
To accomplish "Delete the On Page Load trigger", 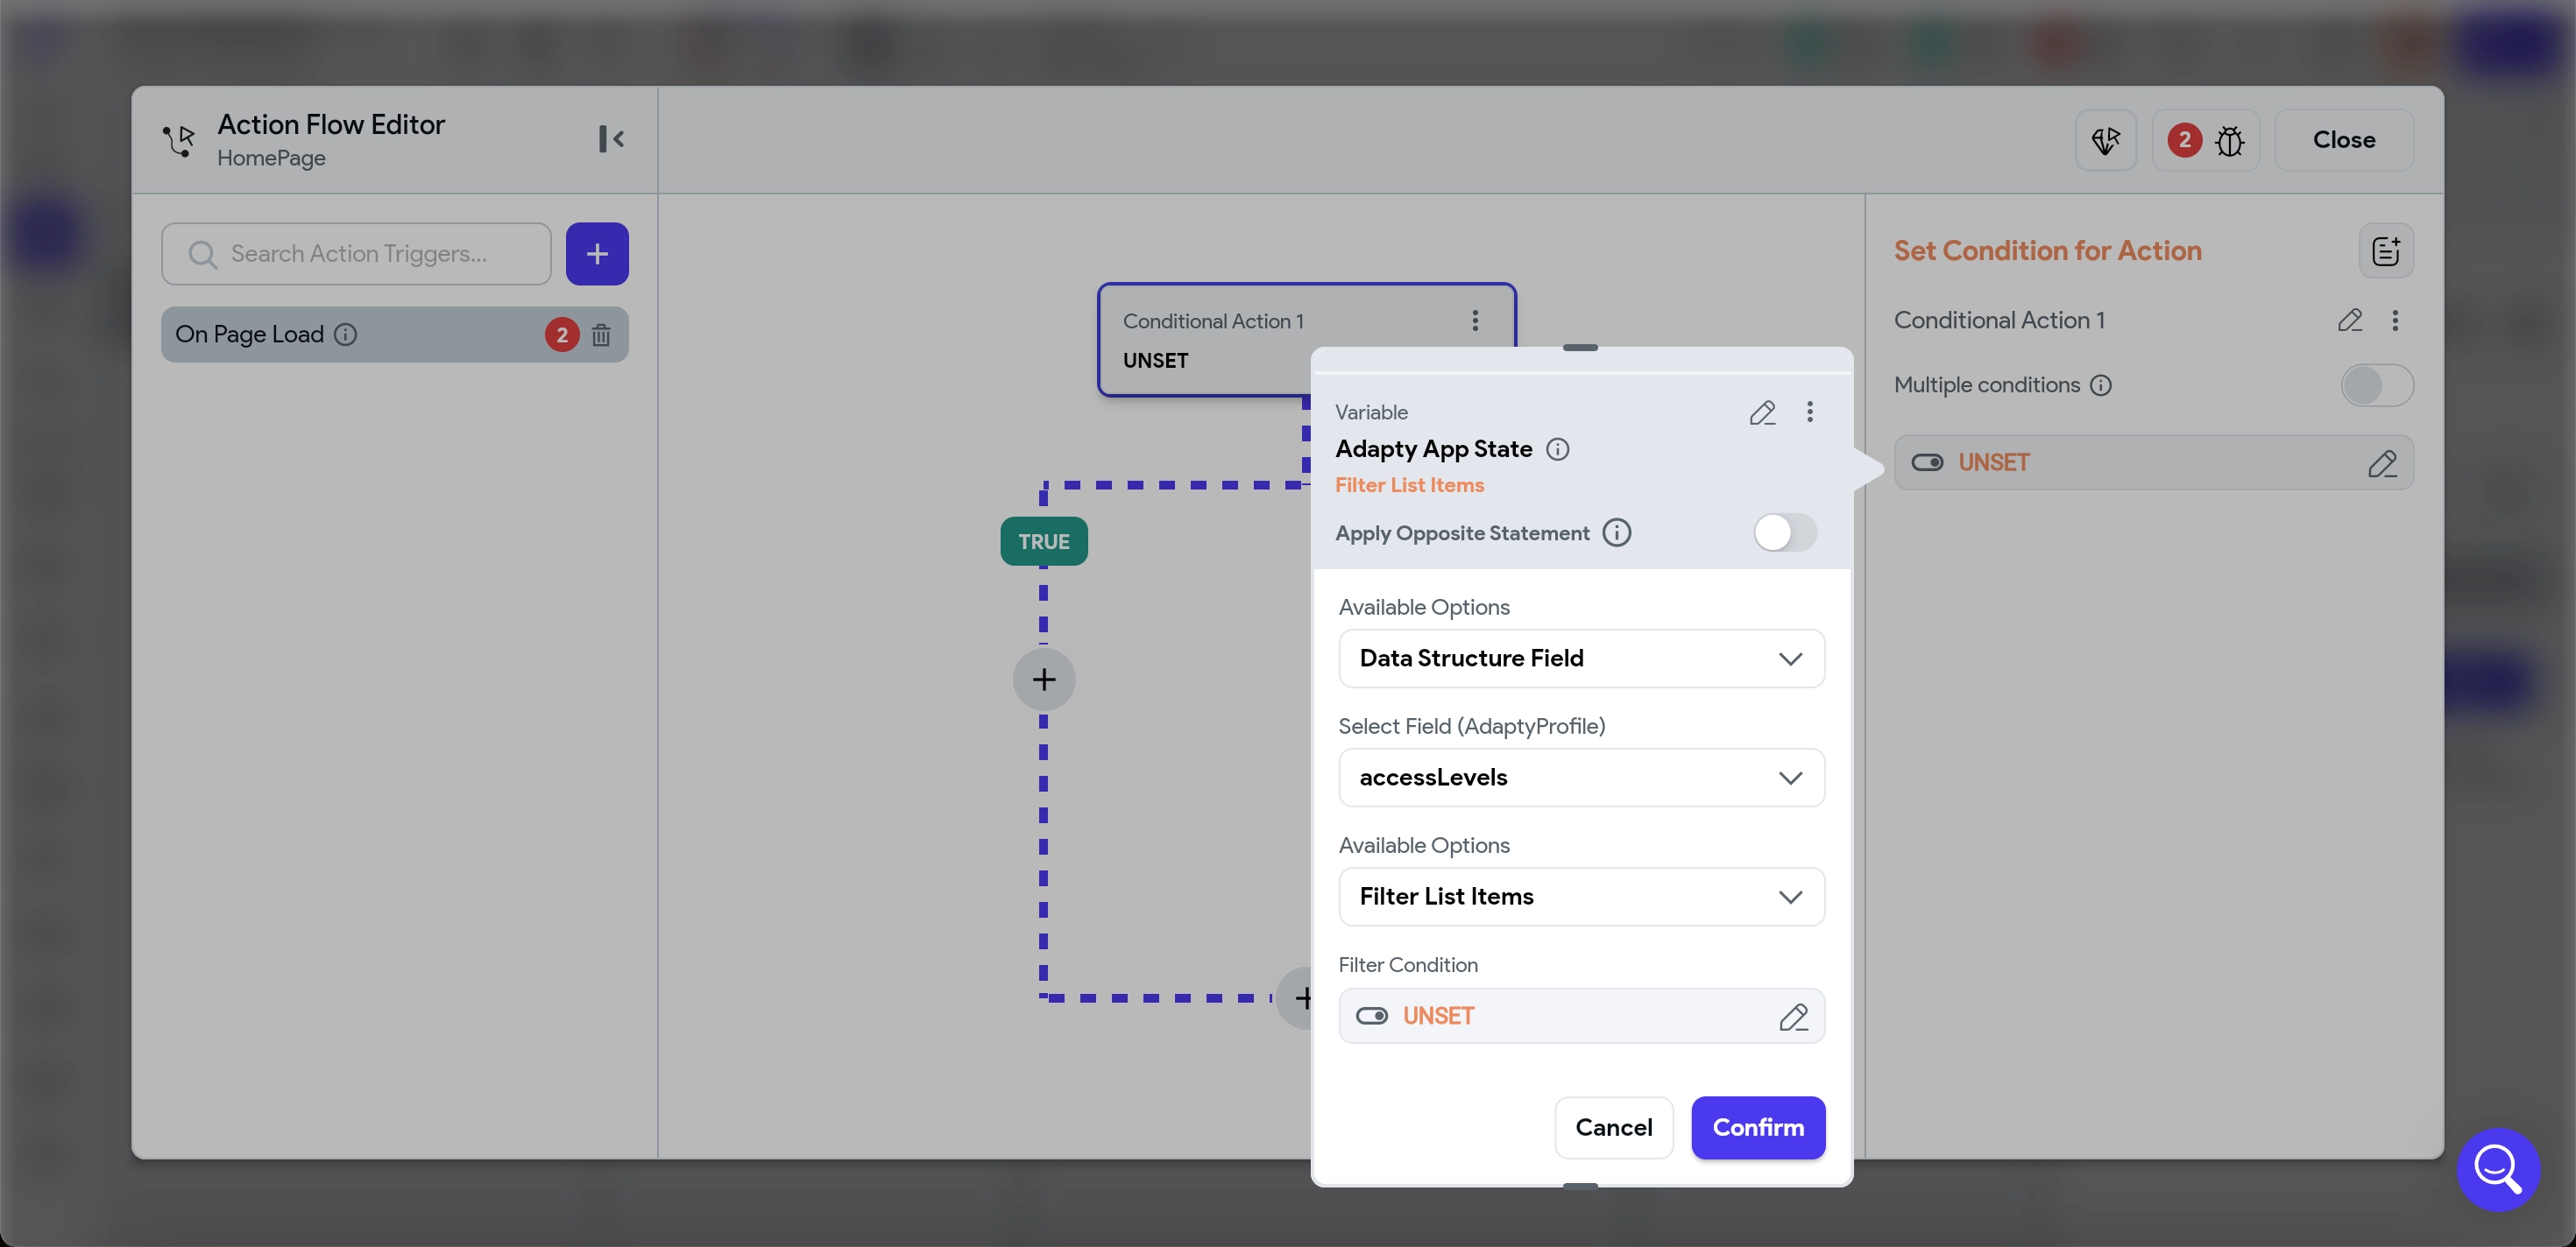I will point(601,335).
